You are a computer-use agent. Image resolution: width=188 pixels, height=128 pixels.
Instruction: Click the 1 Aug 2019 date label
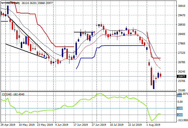(153, 125)
